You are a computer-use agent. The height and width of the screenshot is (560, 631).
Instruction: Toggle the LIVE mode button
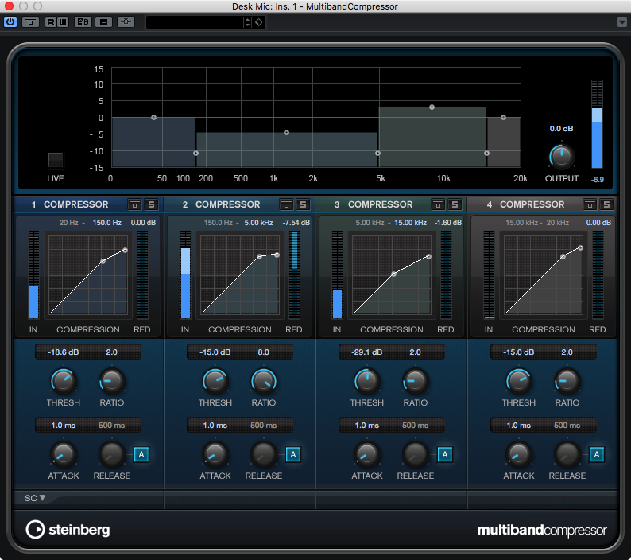pyautogui.click(x=56, y=161)
